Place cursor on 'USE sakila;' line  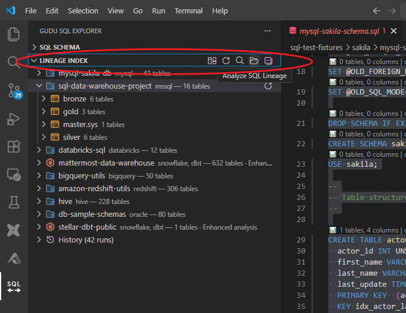[353, 164]
